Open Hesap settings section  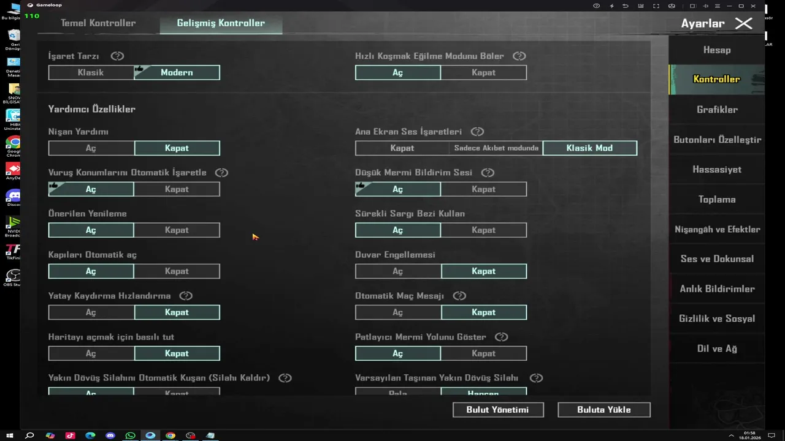[x=716, y=50]
